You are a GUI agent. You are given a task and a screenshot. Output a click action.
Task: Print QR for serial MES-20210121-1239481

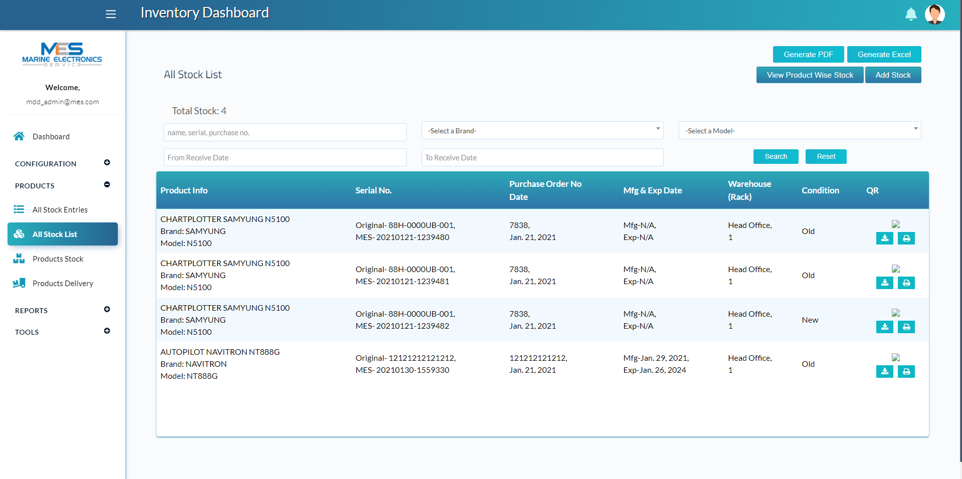(906, 283)
